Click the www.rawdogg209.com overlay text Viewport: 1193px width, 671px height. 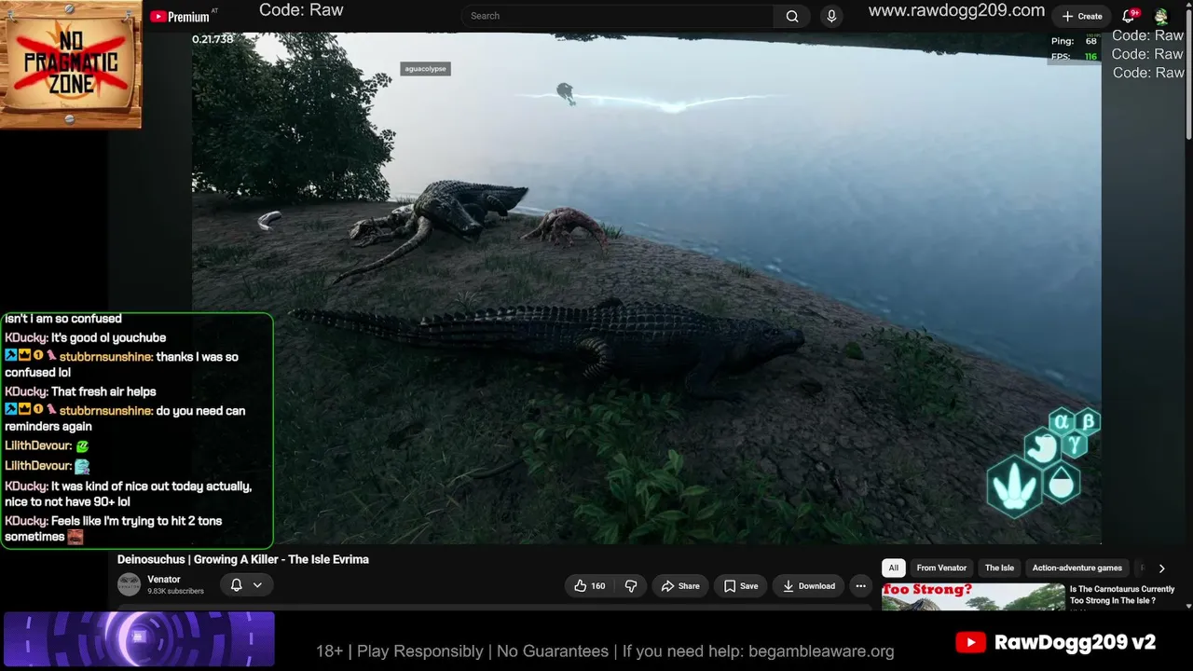click(956, 10)
